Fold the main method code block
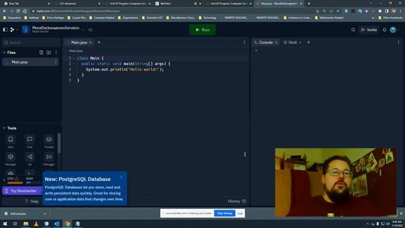 click(74, 63)
